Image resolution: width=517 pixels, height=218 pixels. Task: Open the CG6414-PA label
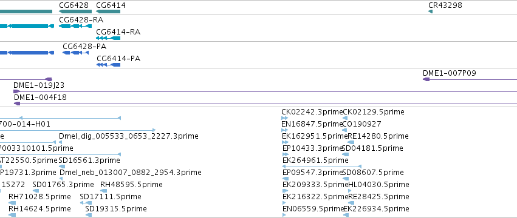tap(118, 59)
